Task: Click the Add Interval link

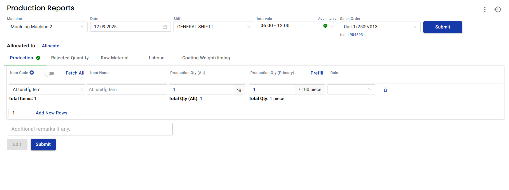Action: point(328,19)
